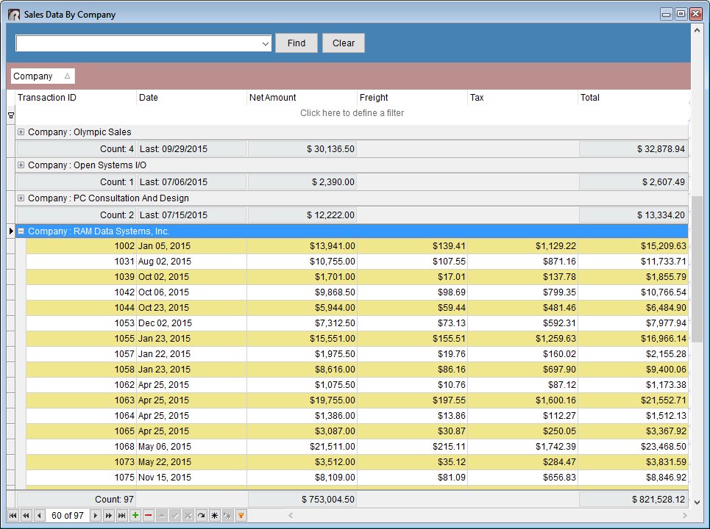Jump to last record in navigator
Viewport: 710px width, 529px height.
pyautogui.click(x=122, y=516)
